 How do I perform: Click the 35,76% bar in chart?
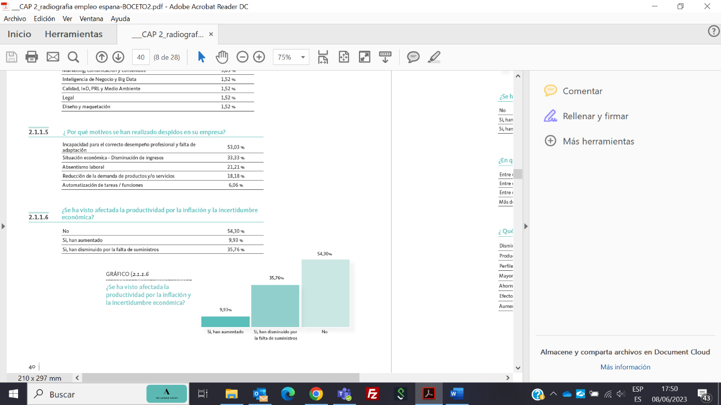(275, 306)
